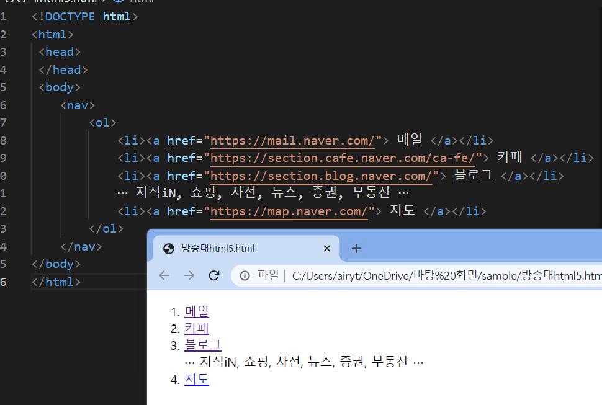Click the closing </body> tag
The width and height of the screenshot is (602, 405).
(x=56, y=264)
